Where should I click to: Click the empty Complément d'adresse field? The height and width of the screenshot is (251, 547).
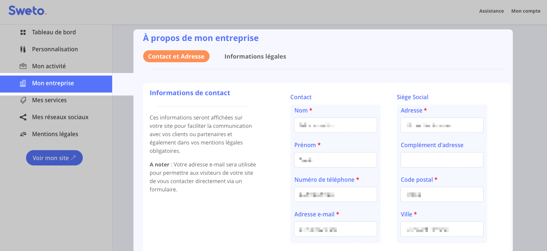442,160
